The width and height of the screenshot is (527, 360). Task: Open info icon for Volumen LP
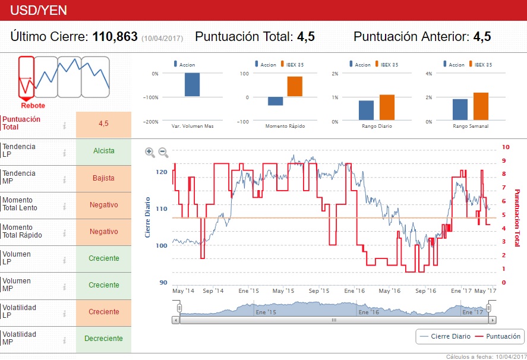point(64,260)
